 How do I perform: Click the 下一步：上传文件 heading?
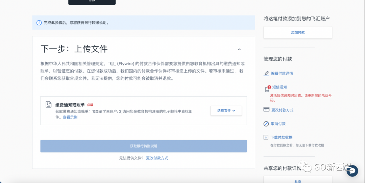click(74, 49)
